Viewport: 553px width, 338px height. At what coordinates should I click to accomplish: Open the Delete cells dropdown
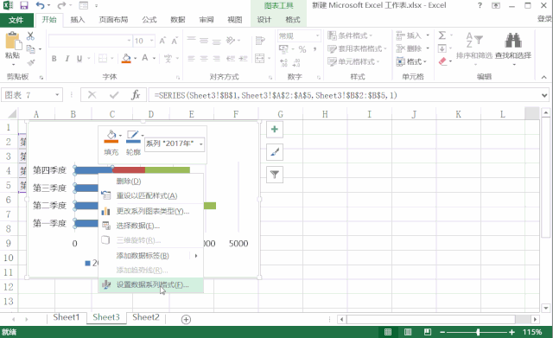click(x=413, y=48)
